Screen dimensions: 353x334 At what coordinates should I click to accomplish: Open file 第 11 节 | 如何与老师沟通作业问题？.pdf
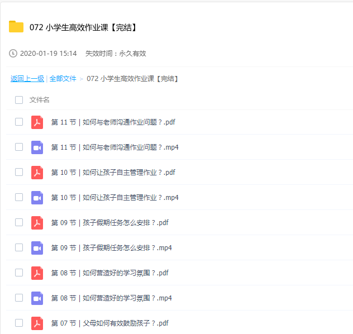tap(113, 122)
